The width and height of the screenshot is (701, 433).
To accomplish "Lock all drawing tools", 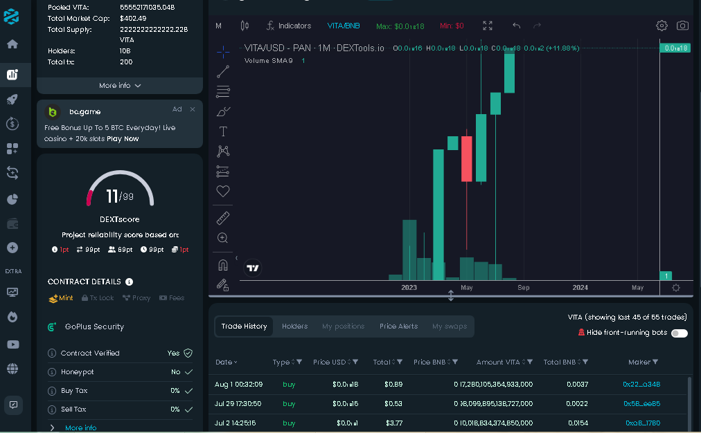I will click(222, 285).
